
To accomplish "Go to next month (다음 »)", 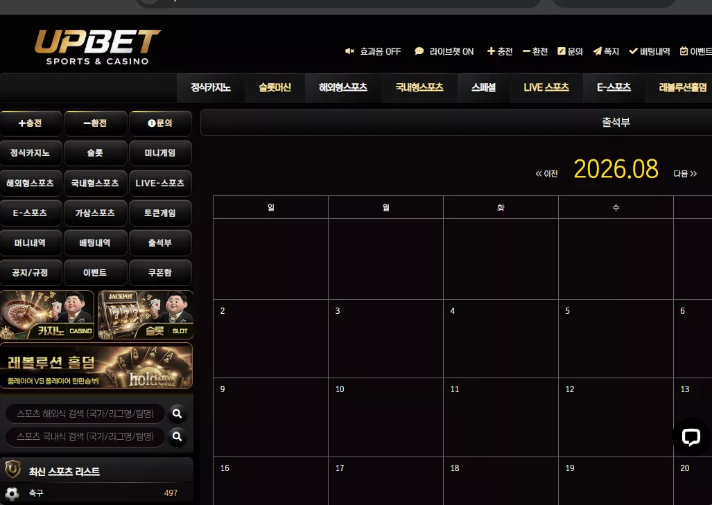I will pyautogui.click(x=685, y=174).
